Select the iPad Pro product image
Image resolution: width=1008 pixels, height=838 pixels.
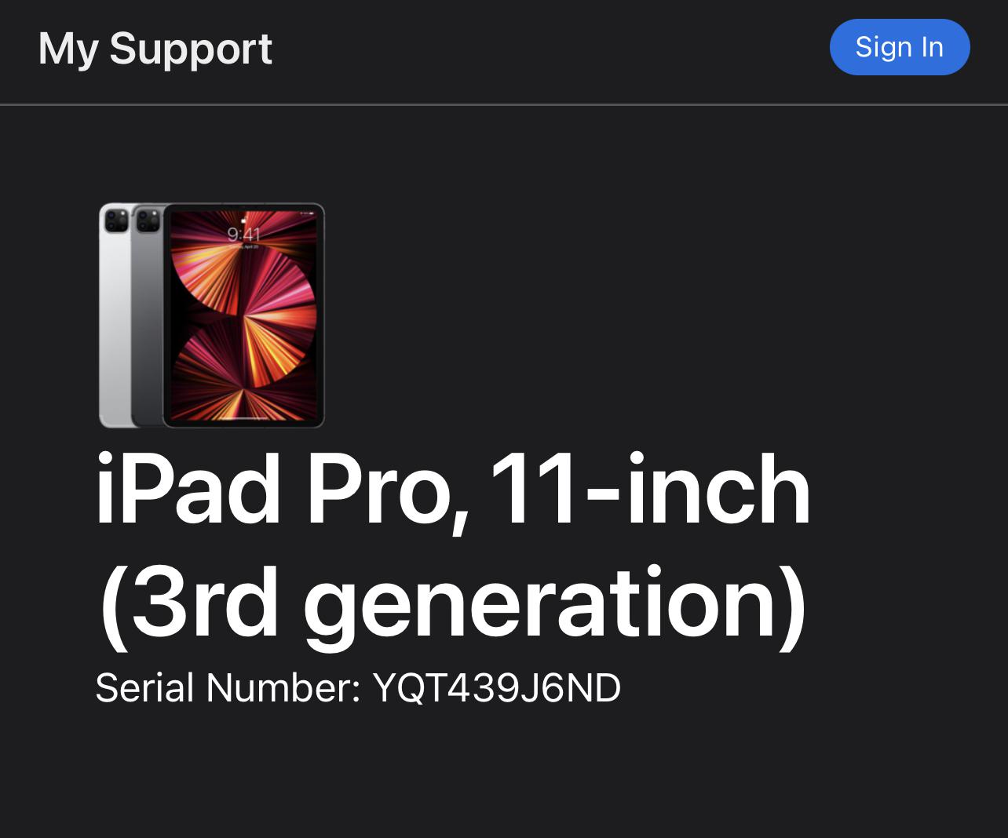click(x=212, y=315)
